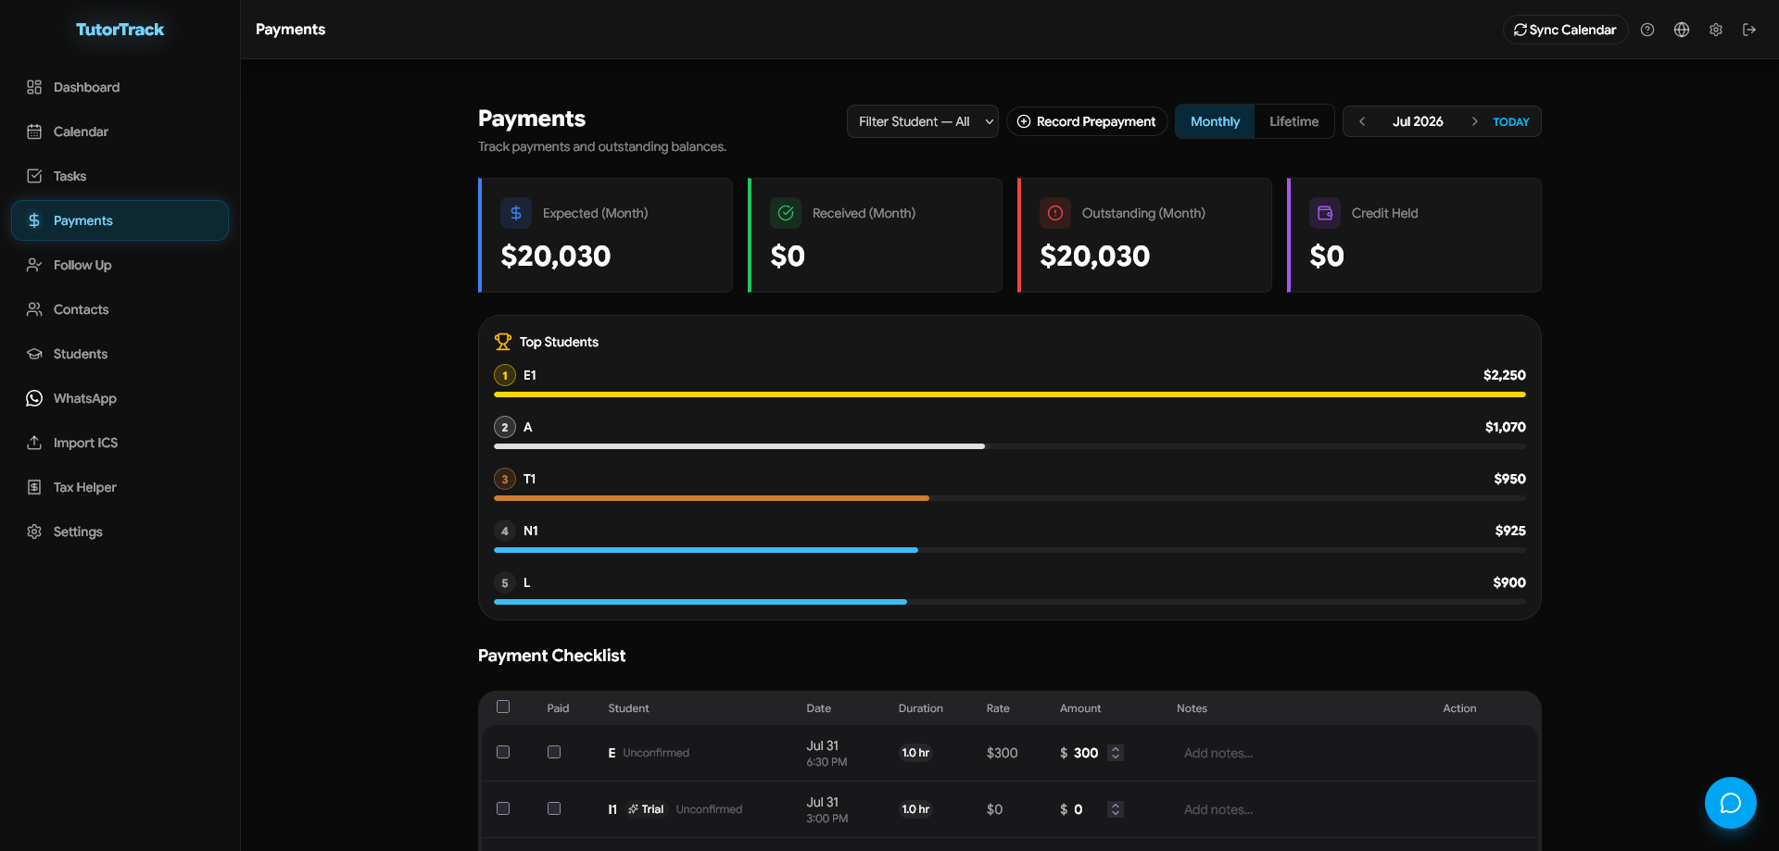Image resolution: width=1779 pixels, height=851 pixels.
Task: Switch to the Monthly view tab
Action: pos(1215,121)
